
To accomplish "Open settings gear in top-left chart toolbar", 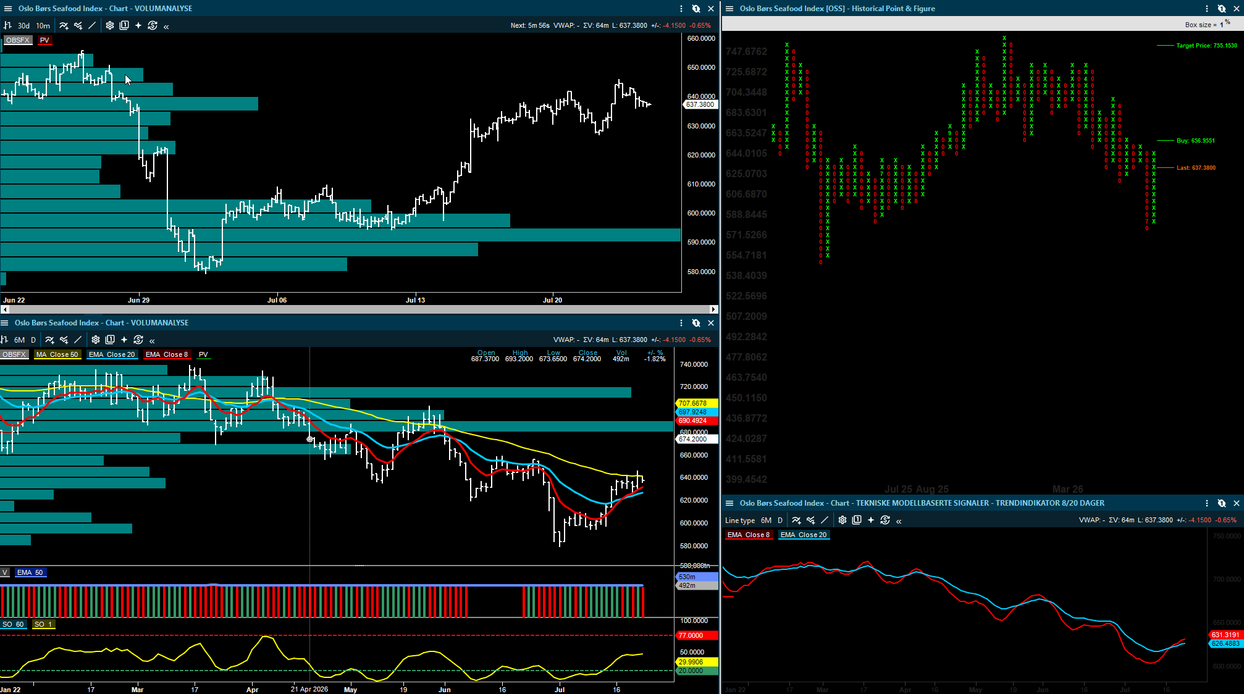I will (110, 25).
